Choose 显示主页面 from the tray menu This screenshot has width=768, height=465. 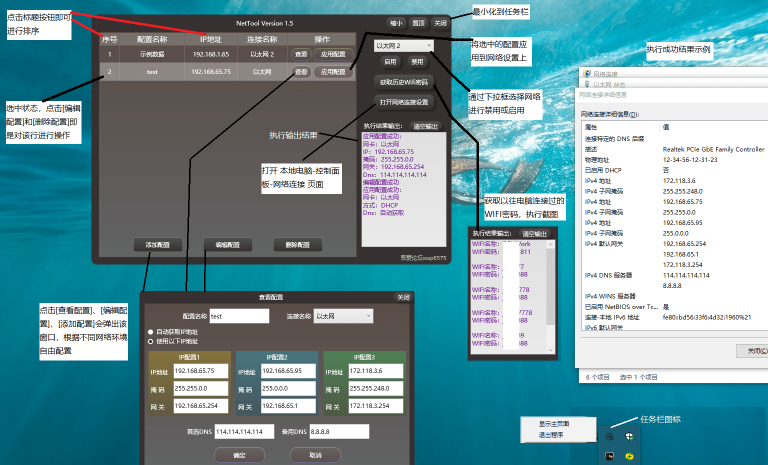point(553,423)
